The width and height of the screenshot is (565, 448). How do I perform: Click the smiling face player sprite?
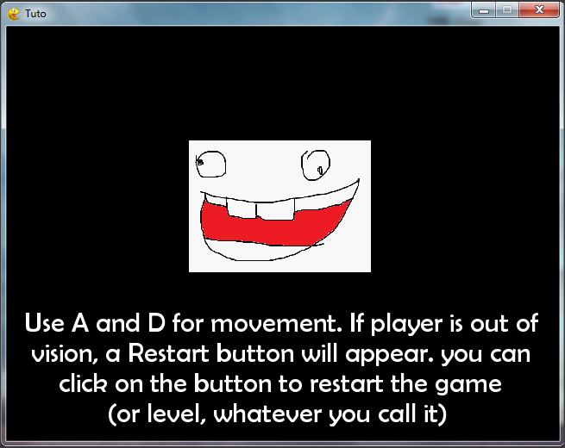[279, 206]
